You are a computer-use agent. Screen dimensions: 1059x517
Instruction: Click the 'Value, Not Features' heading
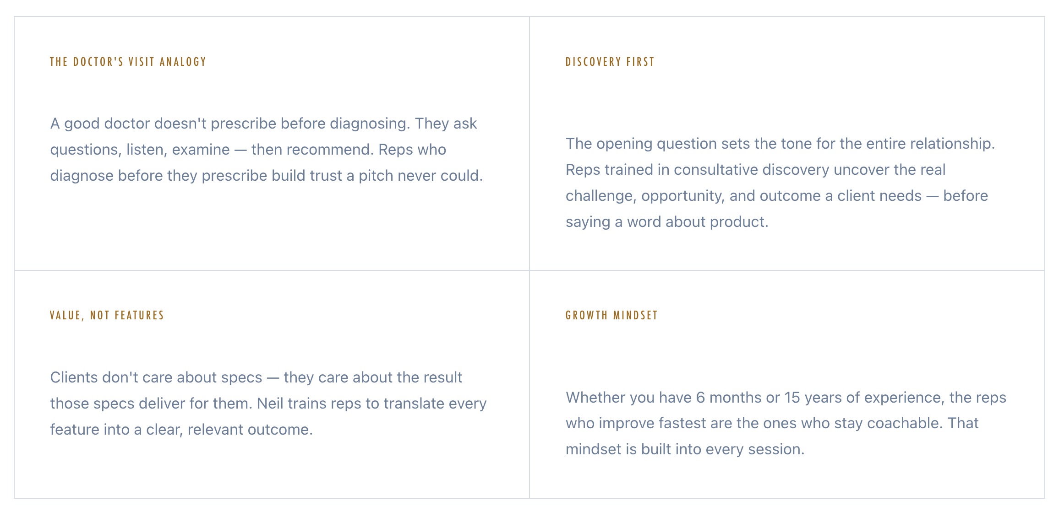(107, 315)
